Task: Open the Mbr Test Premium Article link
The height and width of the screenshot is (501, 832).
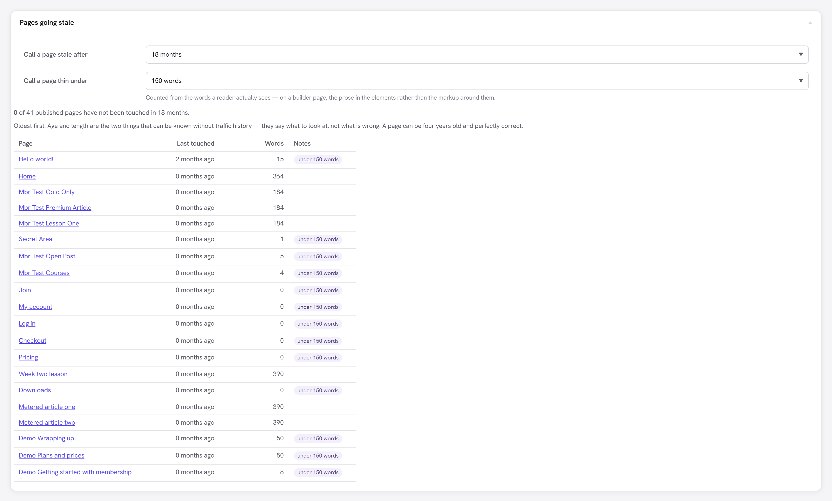Action: pyautogui.click(x=55, y=208)
